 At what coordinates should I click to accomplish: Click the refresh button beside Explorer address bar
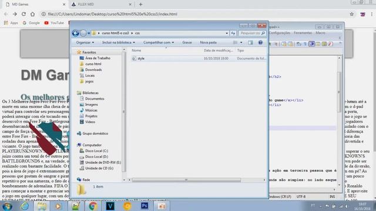click(x=233, y=33)
